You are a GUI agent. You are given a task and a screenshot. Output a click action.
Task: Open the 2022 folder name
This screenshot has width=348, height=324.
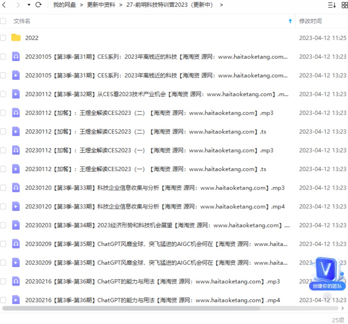(32, 38)
